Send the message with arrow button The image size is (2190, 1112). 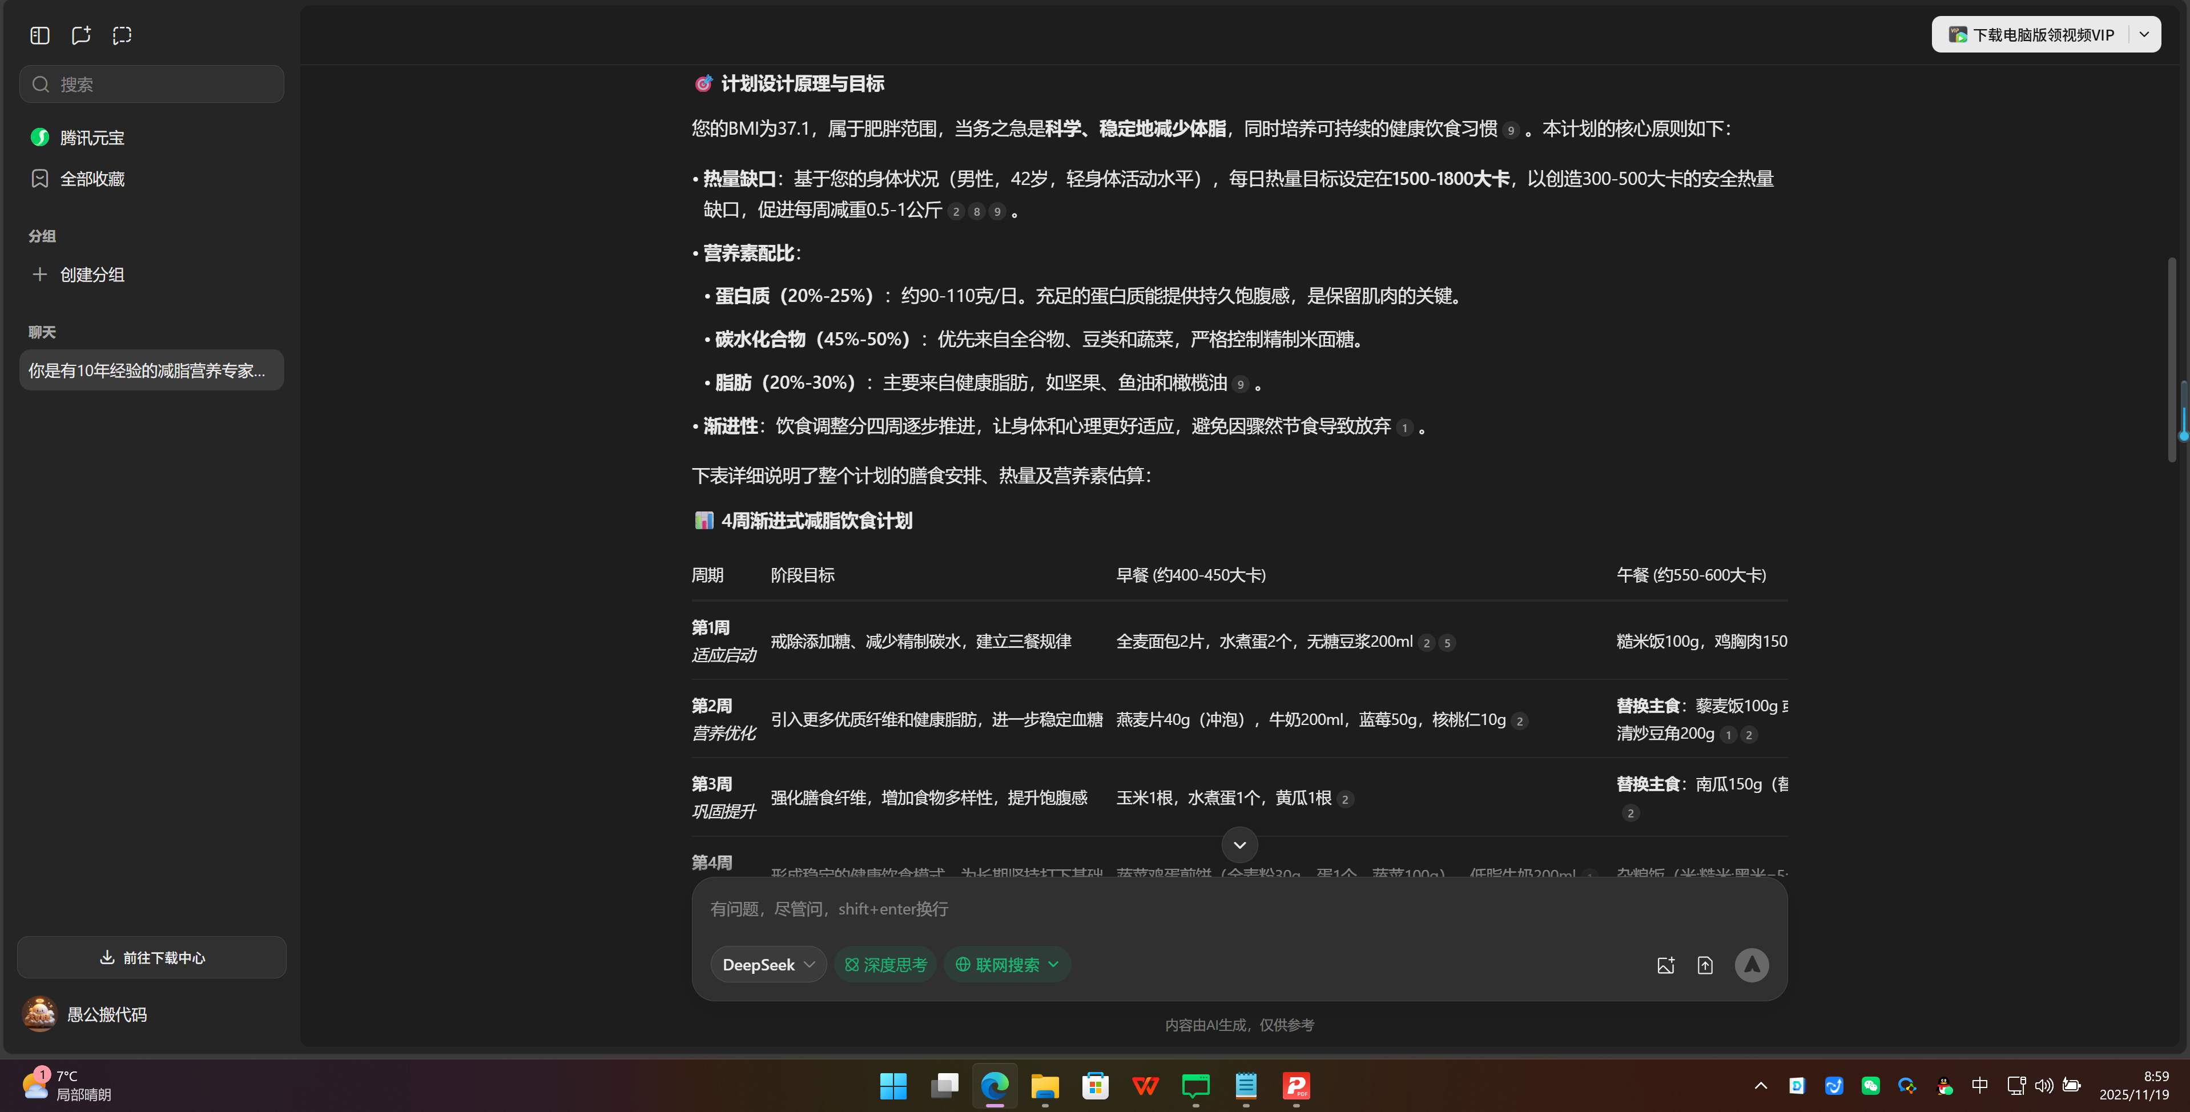[1752, 964]
